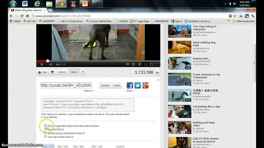This screenshot has width=264, height=148.
Task: Expand the More sharing services dropdown
Action: pyautogui.click(x=130, y=91)
